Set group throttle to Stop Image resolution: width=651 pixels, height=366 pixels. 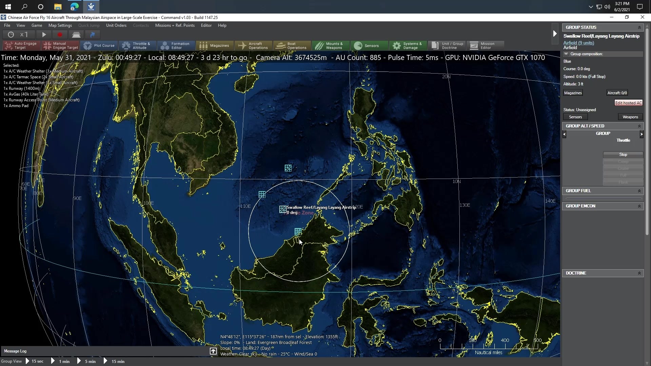coord(623,155)
